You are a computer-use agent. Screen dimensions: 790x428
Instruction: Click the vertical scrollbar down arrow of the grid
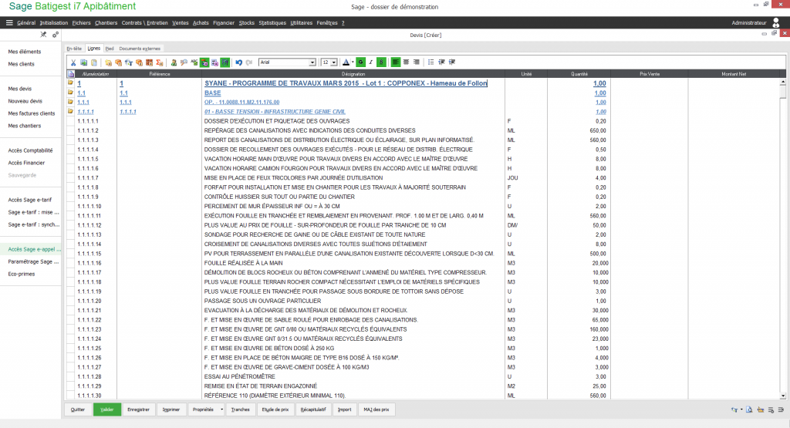pos(782,396)
